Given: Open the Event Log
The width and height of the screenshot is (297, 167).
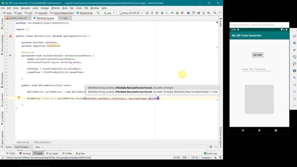Looking at the screenshot, I should coord(210,154).
